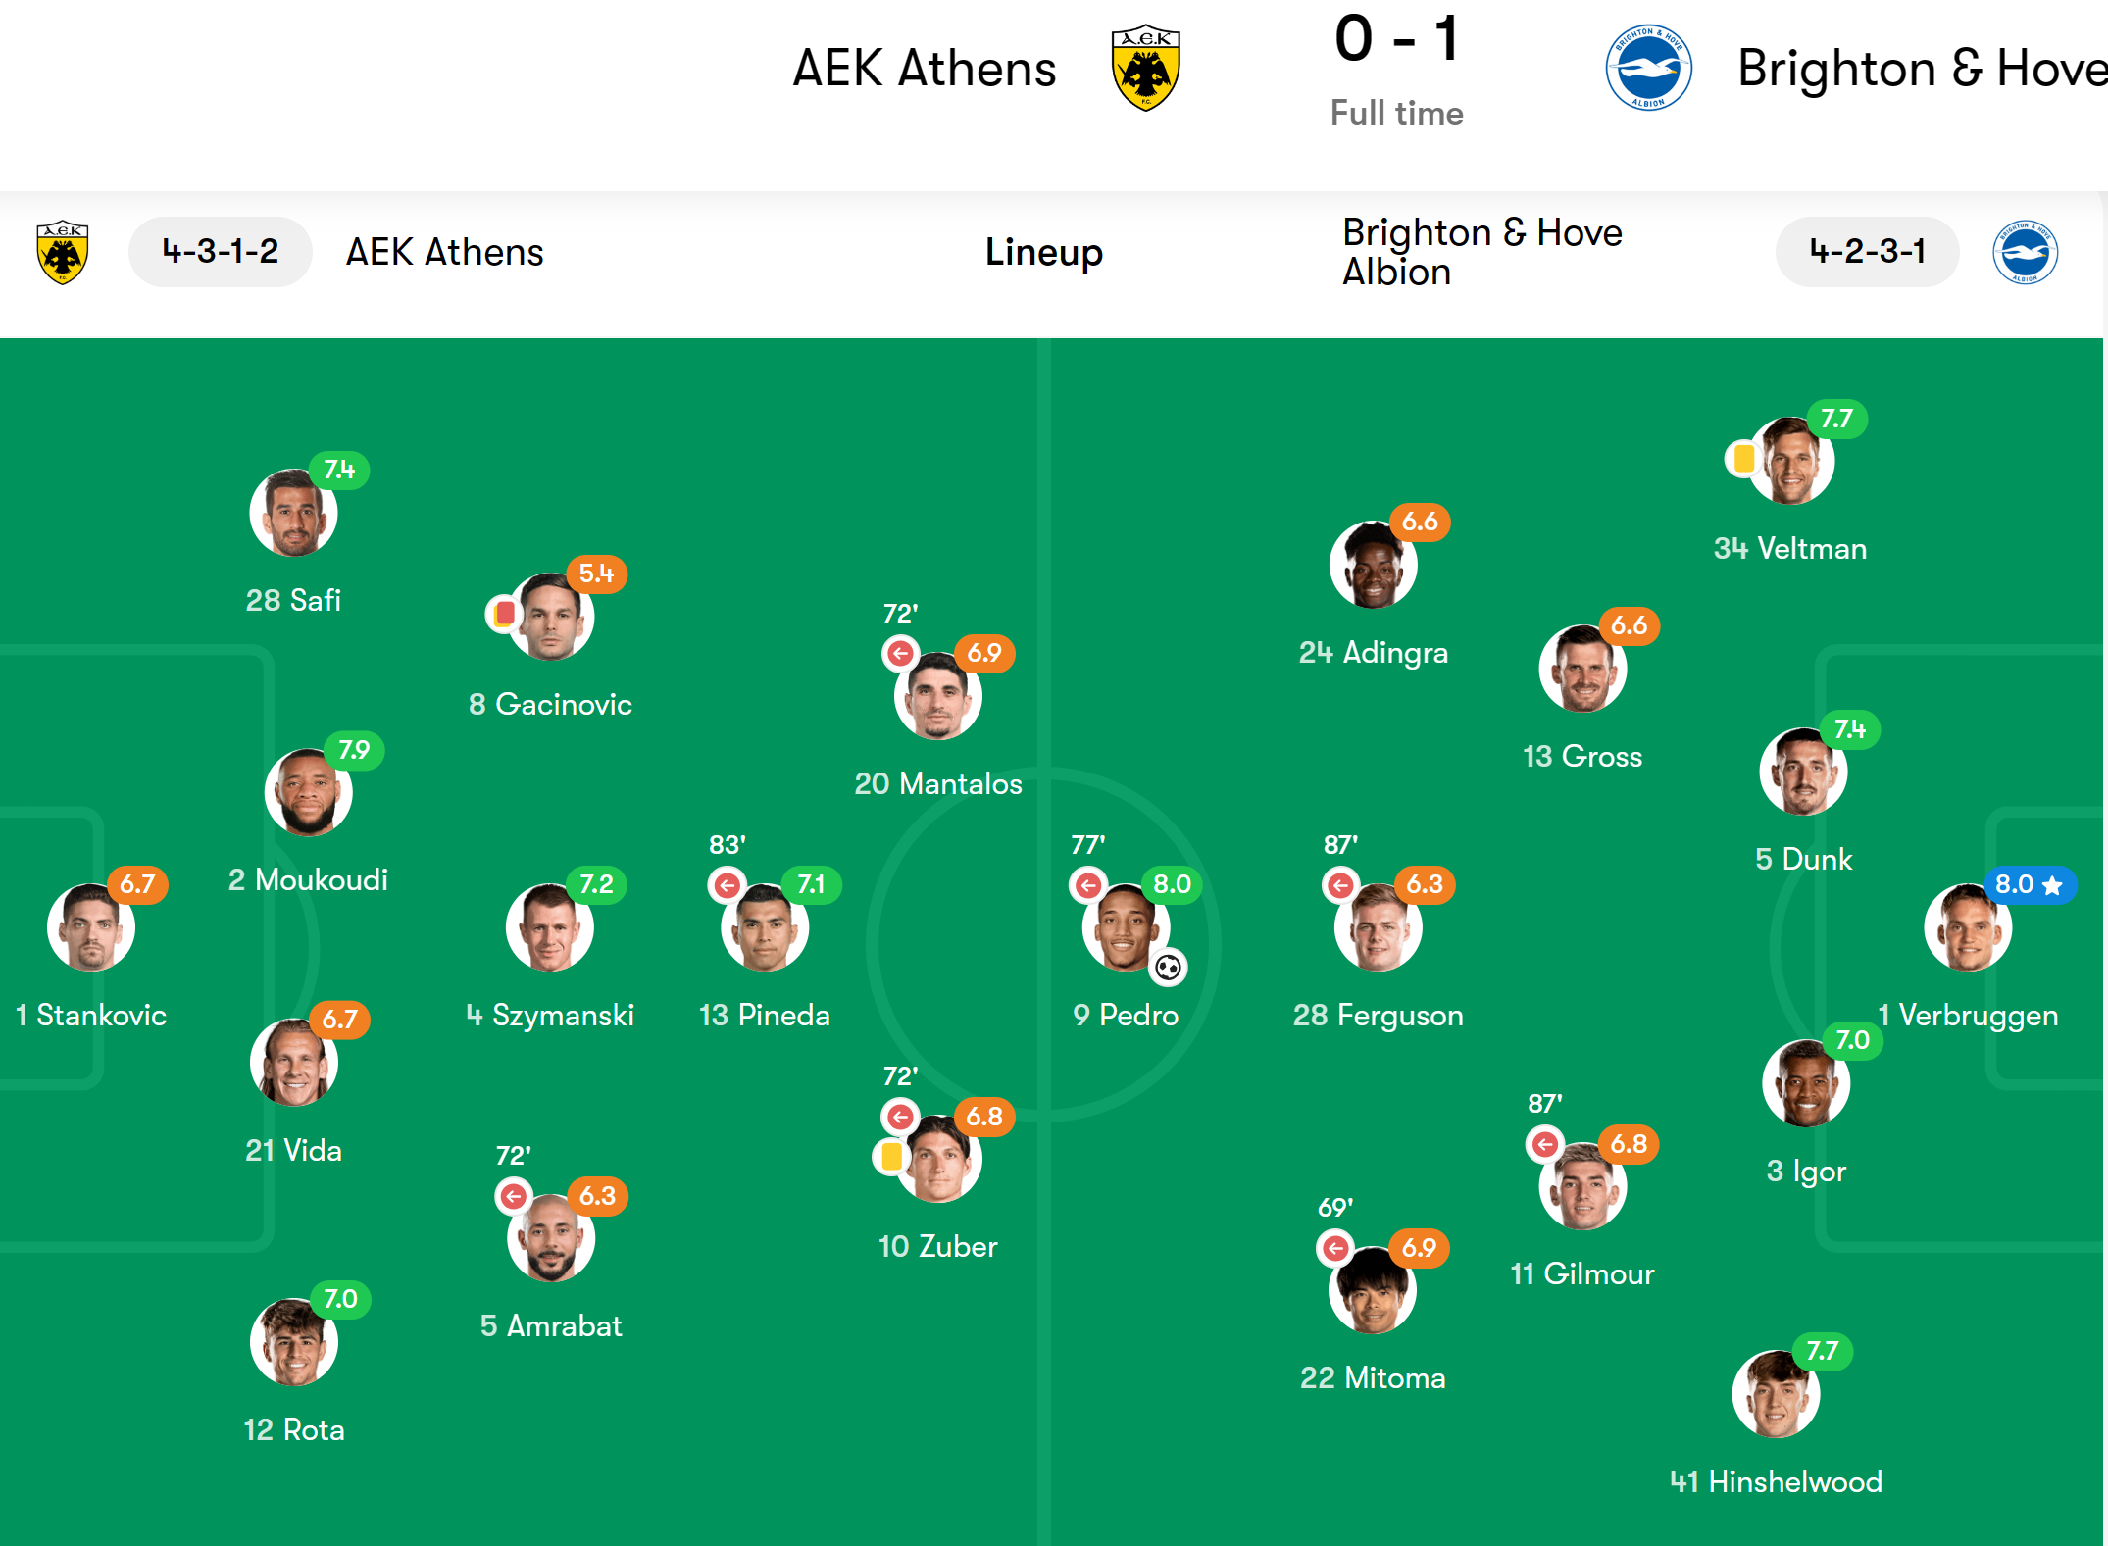Click Zuber's yellow card icon
This screenshot has height=1546, width=2108.
tap(891, 1156)
